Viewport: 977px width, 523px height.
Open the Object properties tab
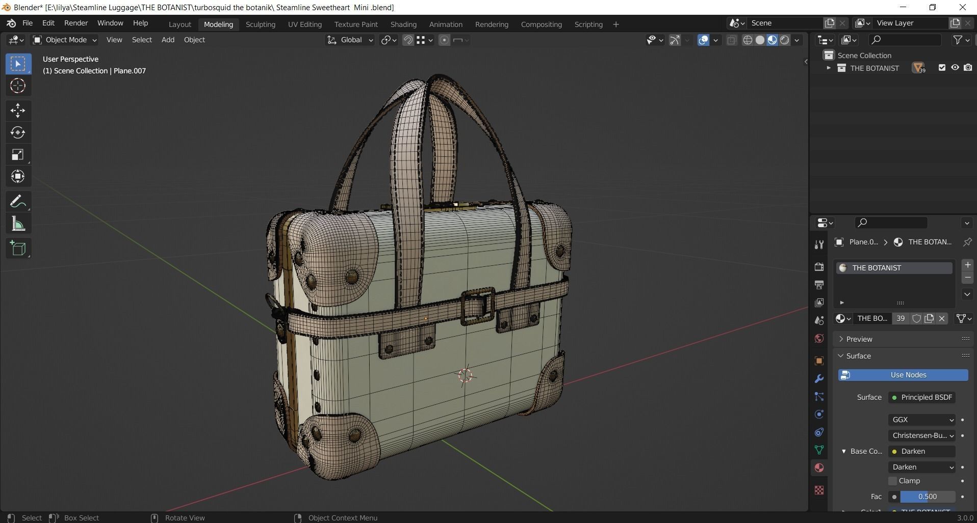pyautogui.click(x=819, y=361)
